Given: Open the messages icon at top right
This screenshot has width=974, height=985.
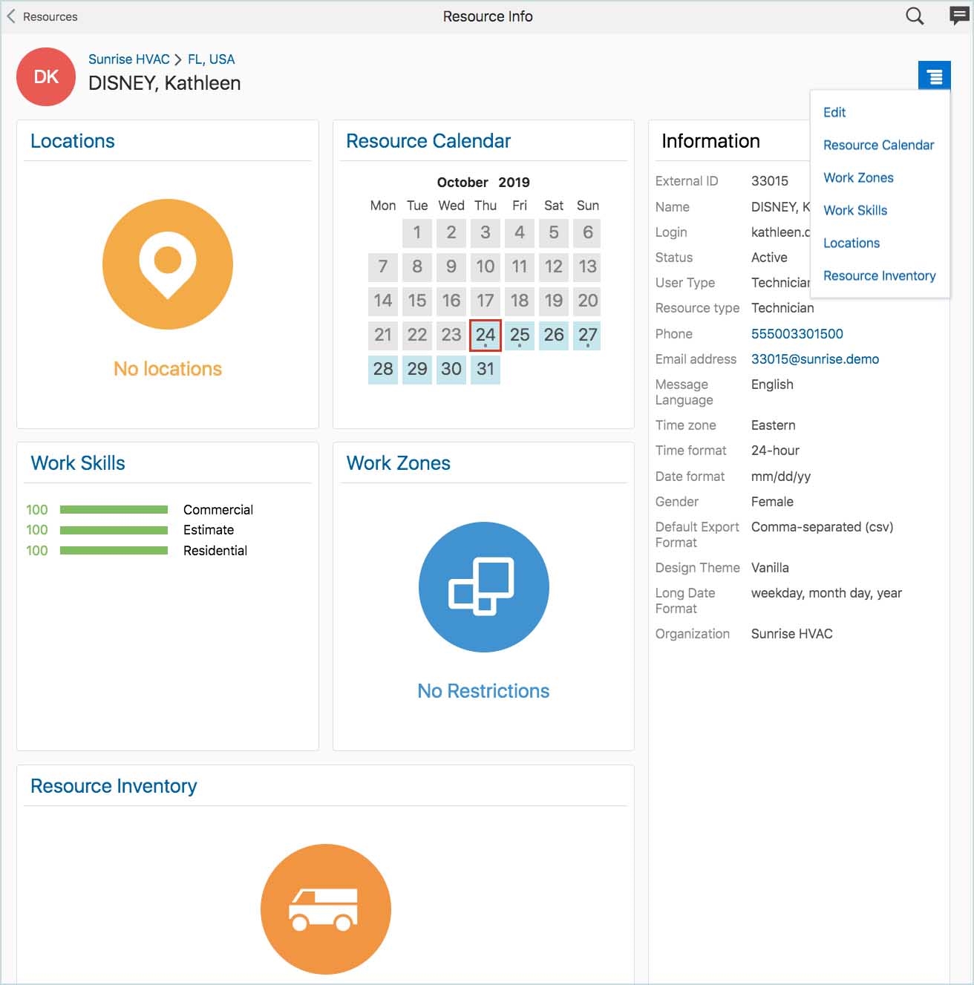Looking at the screenshot, I should [958, 16].
